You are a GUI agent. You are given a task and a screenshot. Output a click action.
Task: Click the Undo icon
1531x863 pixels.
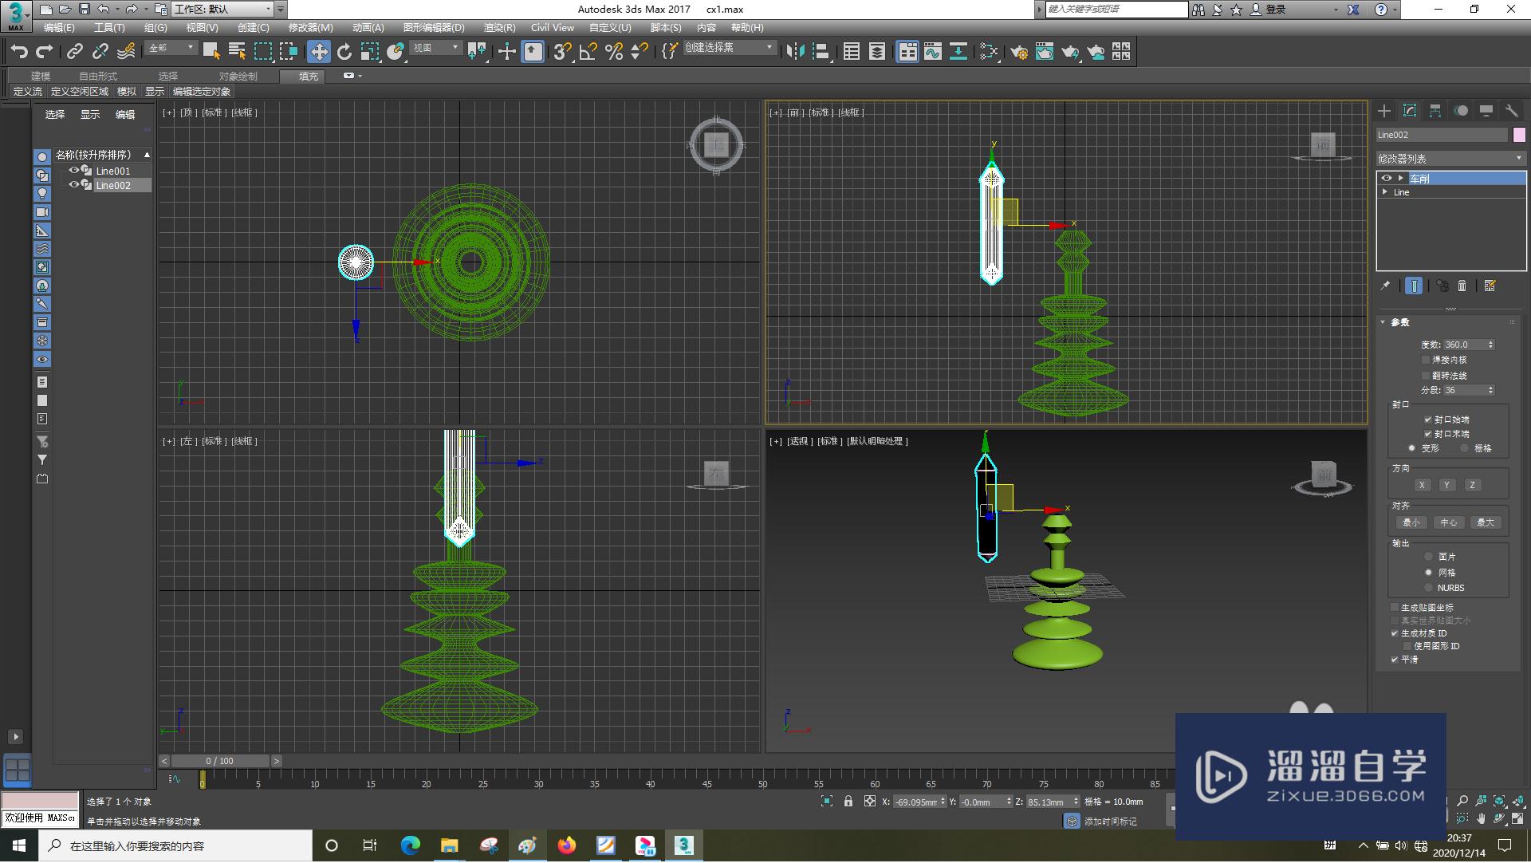(x=19, y=52)
